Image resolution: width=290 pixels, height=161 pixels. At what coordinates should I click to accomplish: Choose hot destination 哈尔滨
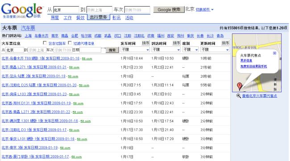coord(86,36)
